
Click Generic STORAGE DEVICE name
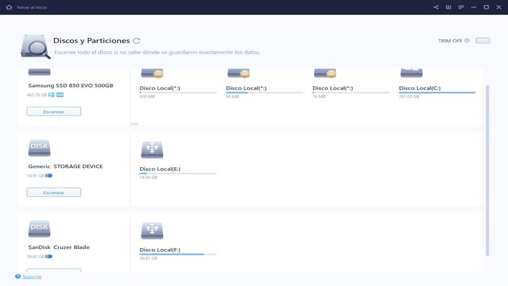65,166
